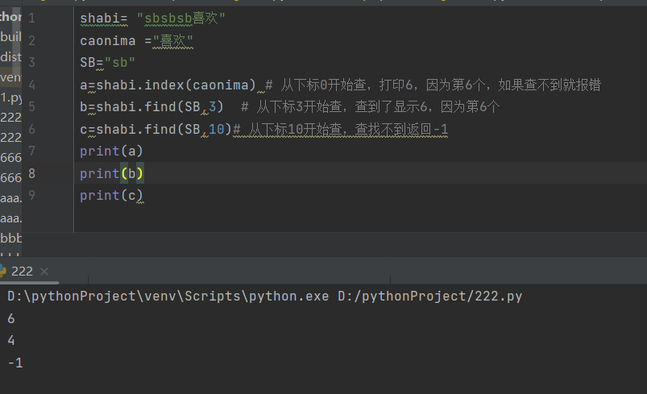The height and width of the screenshot is (394, 647).
Task: Select the bbb file in the project tree
Action: (10, 238)
